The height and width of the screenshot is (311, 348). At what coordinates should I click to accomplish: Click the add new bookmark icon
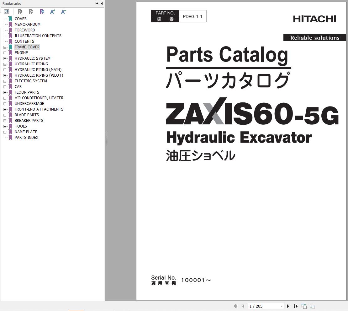[x=31, y=12]
